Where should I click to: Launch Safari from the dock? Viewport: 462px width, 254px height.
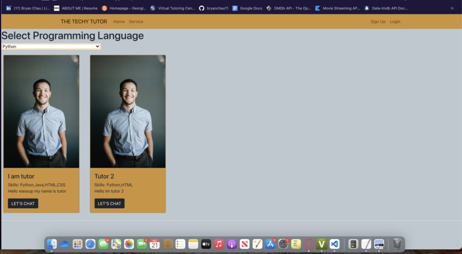point(91,244)
